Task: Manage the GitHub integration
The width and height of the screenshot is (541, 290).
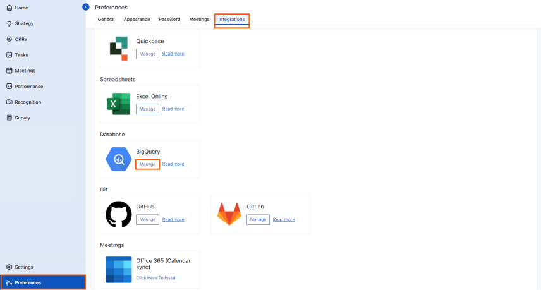Action: point(147,219)
